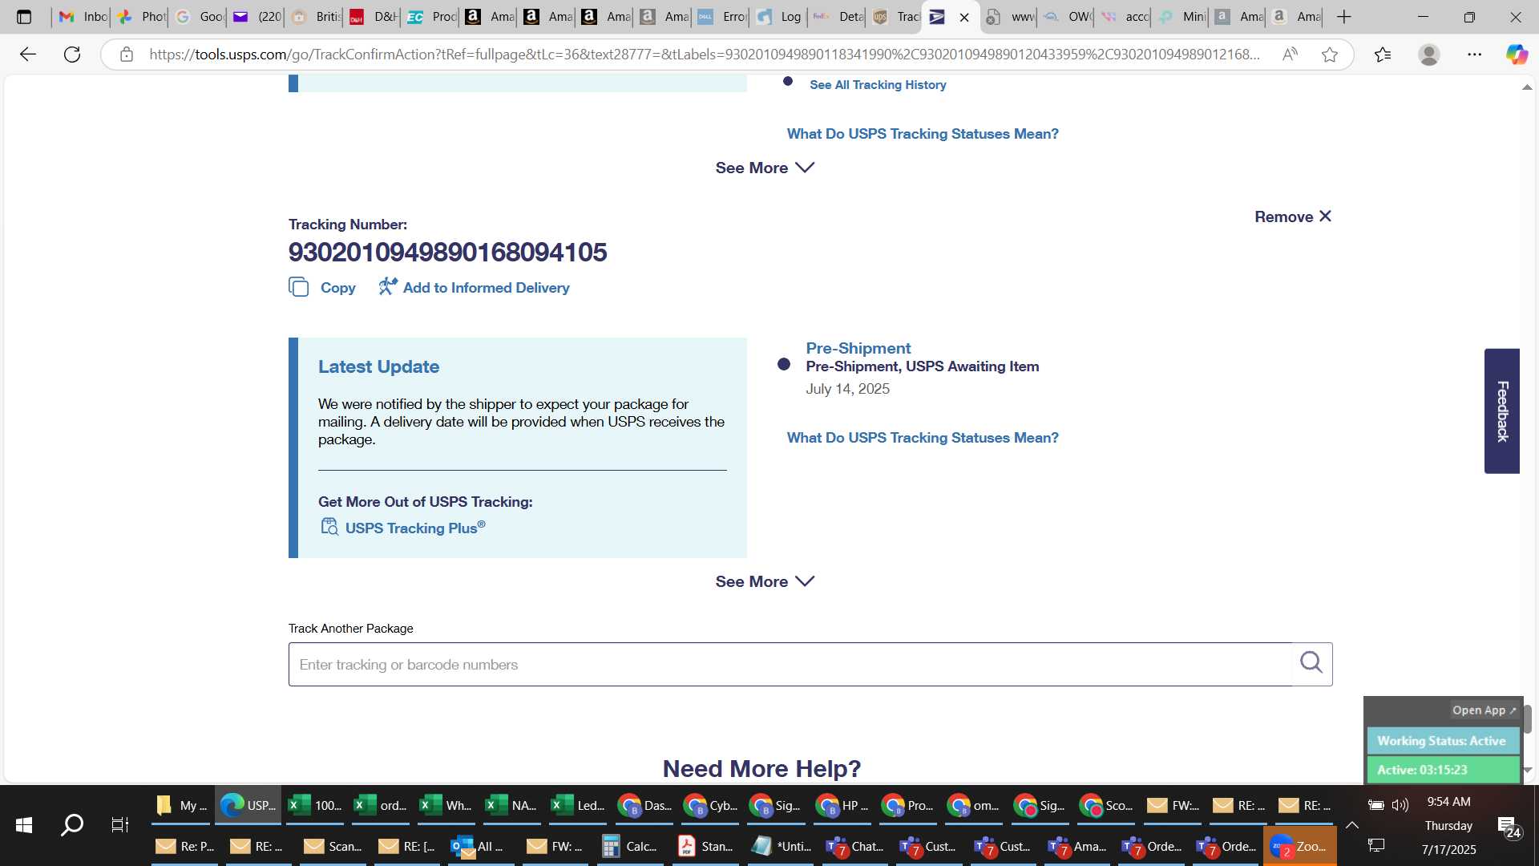Switch to the Gmail Inbox tab
This screenshot has width=1539, height=866.
click(83, 17)
